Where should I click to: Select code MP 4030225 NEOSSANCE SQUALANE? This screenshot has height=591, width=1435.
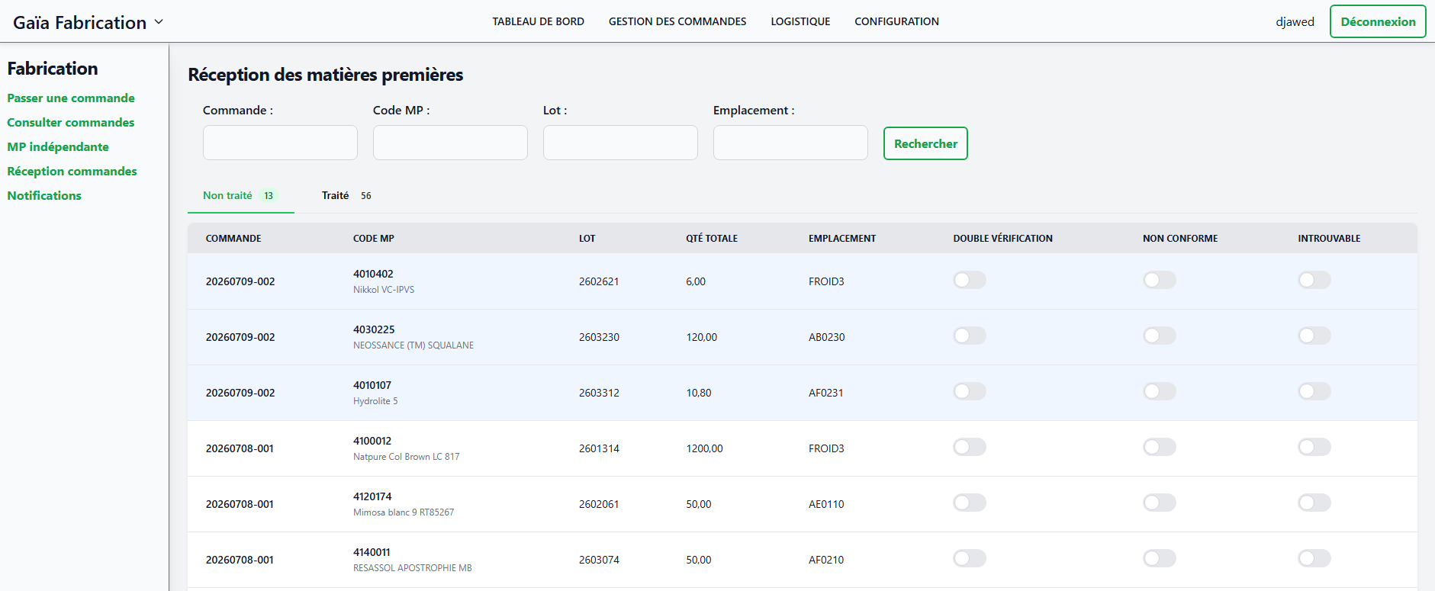pyautogui.click(x=413, y=337)
